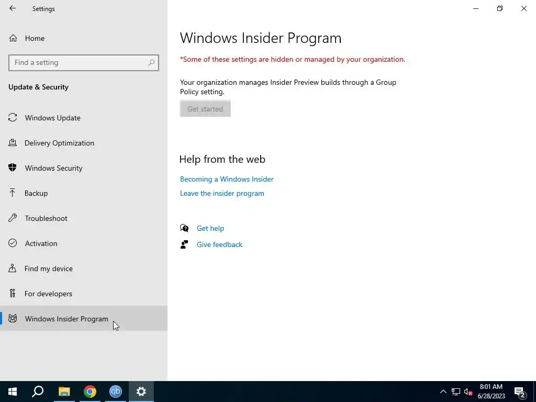Open the Windows Security section

(84, 168)
